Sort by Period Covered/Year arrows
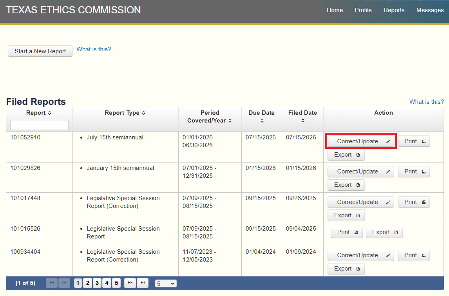Image resolution: width=449 pixels, height=296 pixels. 230,121
